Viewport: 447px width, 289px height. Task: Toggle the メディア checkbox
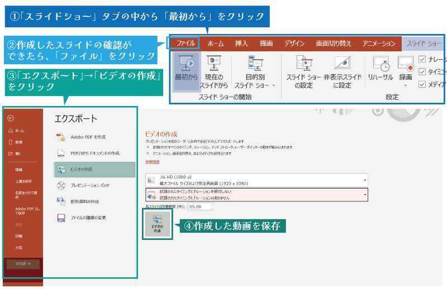tap(422, 84)
